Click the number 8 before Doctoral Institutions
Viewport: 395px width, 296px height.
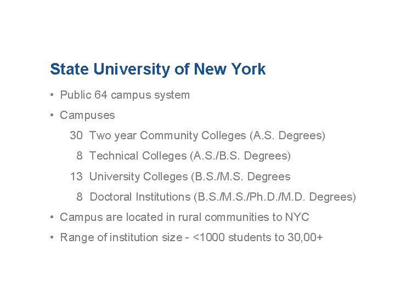80,197
